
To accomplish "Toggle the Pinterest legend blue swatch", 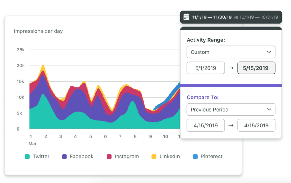I will (195, 157).
